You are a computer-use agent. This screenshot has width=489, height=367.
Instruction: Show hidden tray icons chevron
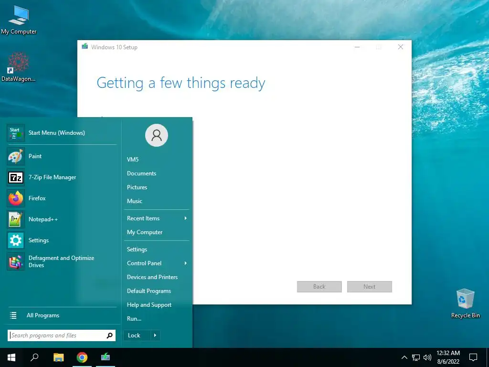pyautogui.click(x=404, y=357)
